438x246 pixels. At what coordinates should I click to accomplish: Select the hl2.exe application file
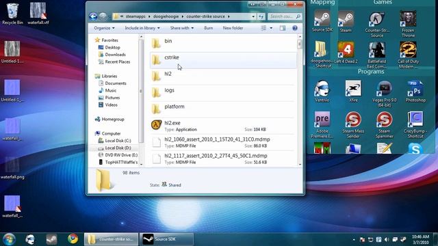click(x=223, y=126)
